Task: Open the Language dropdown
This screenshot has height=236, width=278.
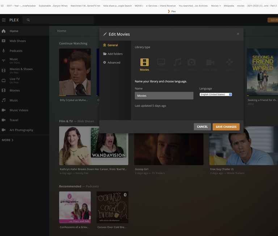Action: click(x=216, y=95)
